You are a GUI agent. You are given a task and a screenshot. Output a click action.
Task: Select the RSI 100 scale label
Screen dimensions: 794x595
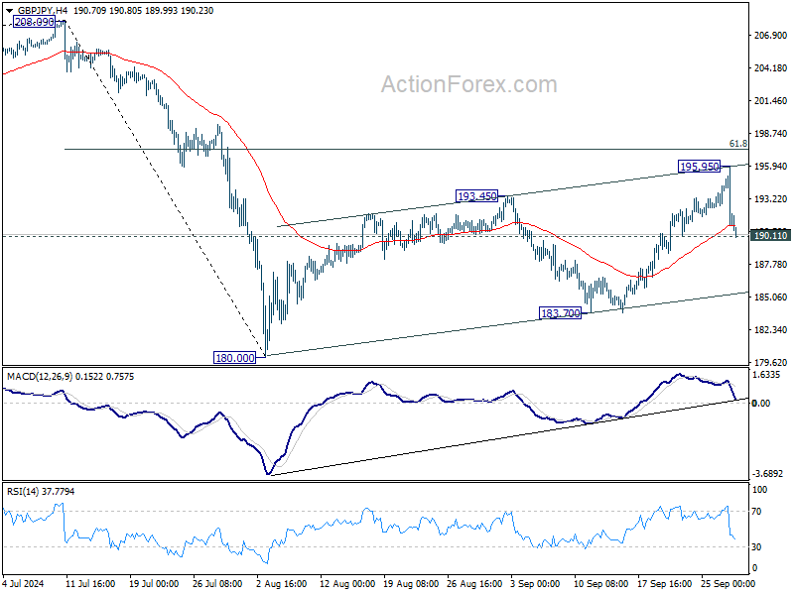click(760, 490)
